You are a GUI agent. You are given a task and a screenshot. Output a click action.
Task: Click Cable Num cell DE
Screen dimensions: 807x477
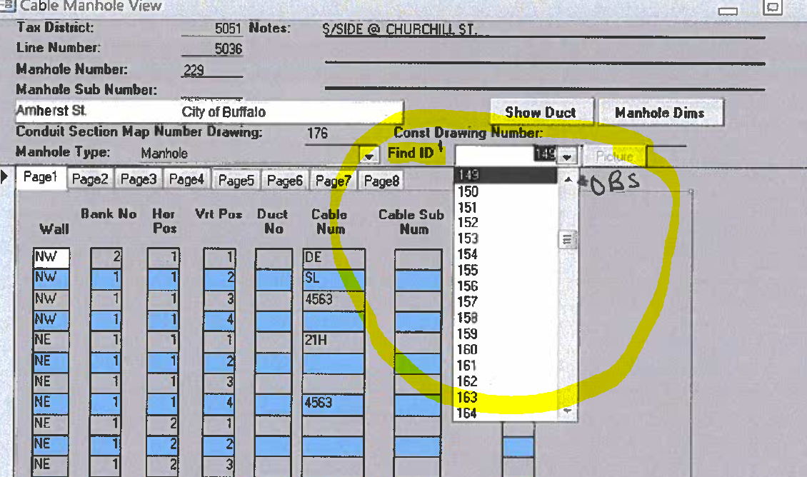(334, 257)
